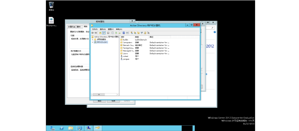The height and width of the screenshot is (131, 299).
Task: Expand the saved queries folder node
Action: [92, 40]
